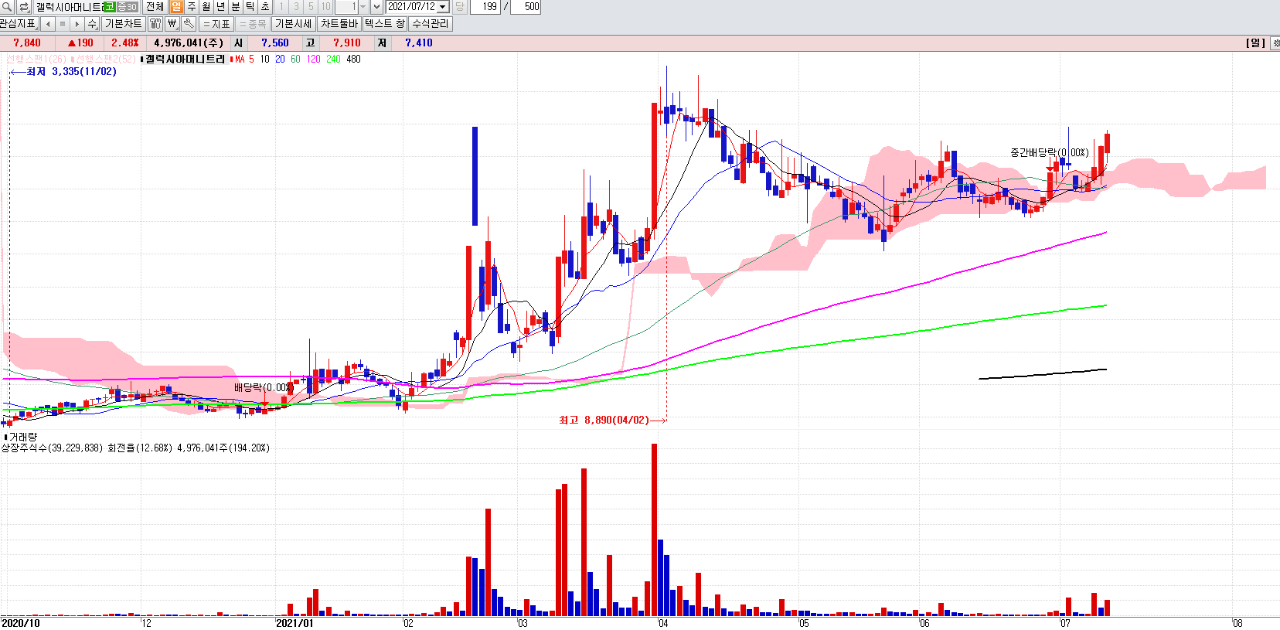The width and height of the screenshot is (1280, 630).
Task: Click the 500 total count field
Action: 527,7
